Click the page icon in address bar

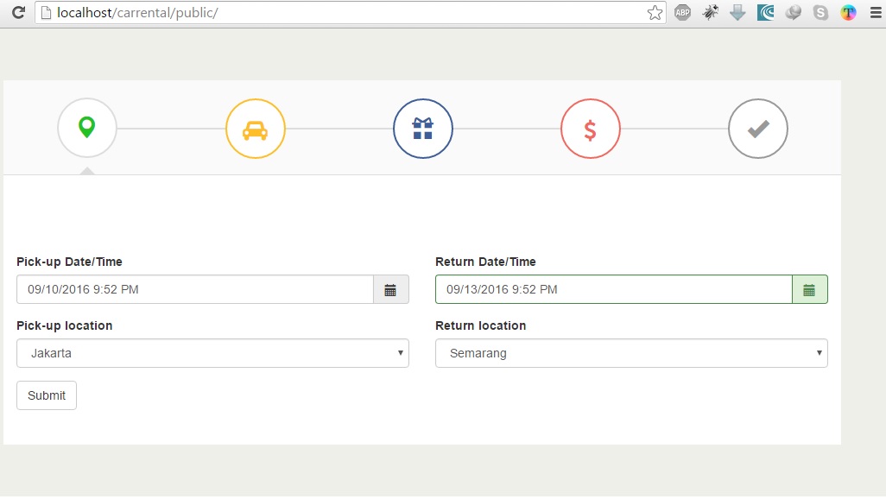coord(47,12)
